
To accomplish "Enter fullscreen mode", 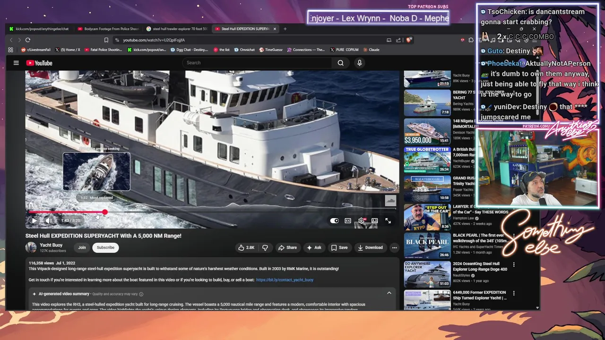I will pos(388,221).
